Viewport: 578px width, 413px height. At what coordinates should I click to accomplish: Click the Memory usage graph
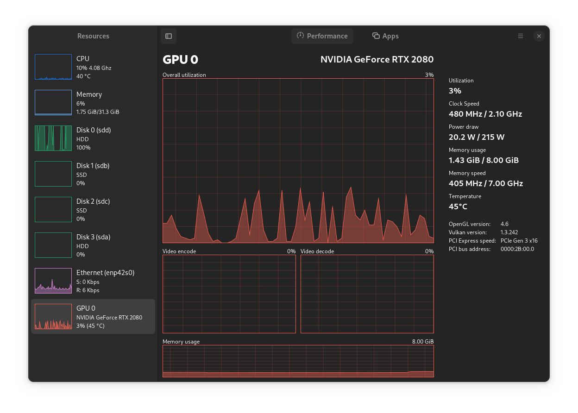click(x=298, y=361)
